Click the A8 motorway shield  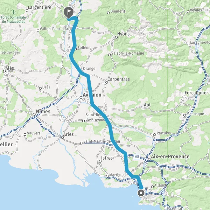pyautogui.click(x=137, y=156)
